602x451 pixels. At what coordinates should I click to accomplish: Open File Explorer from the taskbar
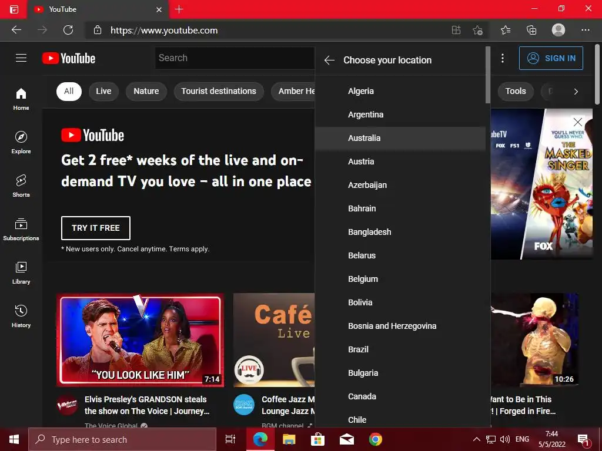coord(289,439)
